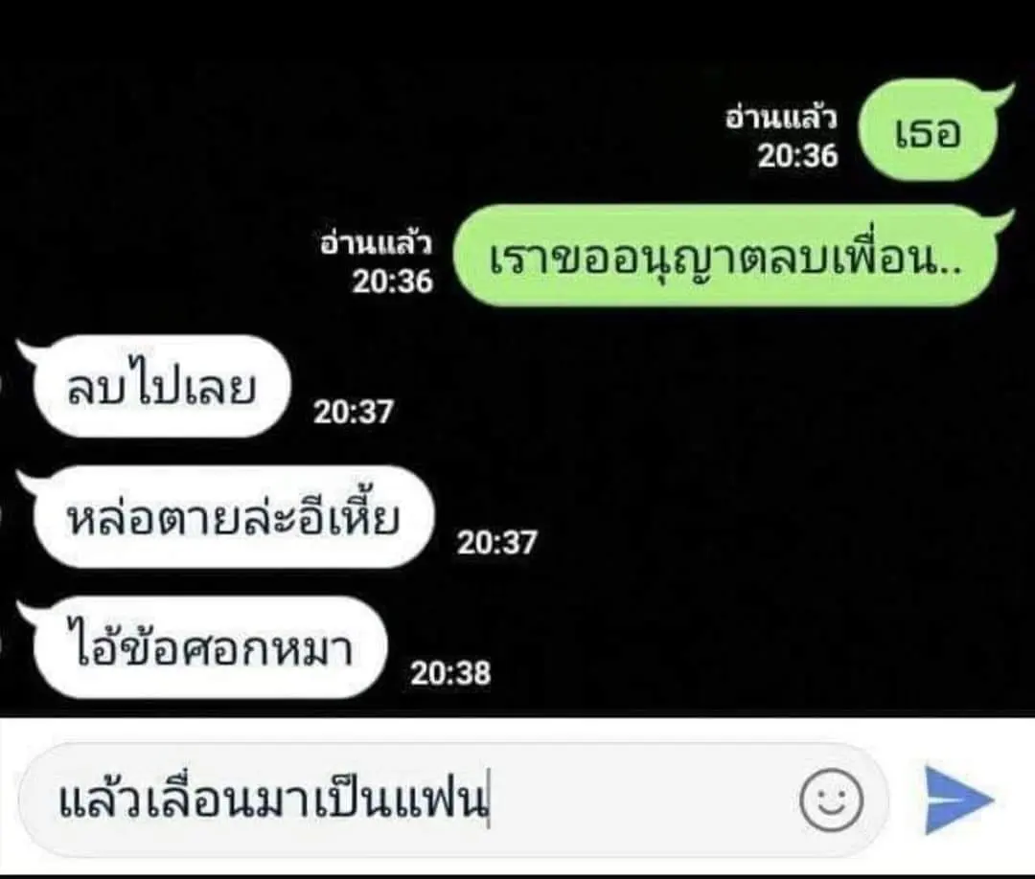This screenshot has height=879, width=1035.
Task: Tap the green bubble เราขออนุญาตลบเพื่อน..
Action: [x=724, y=256]
